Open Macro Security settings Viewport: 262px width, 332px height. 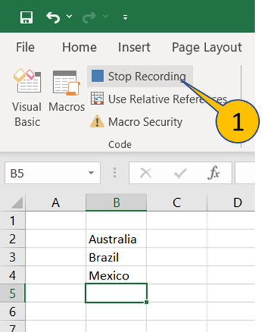(x=136, y=122)
